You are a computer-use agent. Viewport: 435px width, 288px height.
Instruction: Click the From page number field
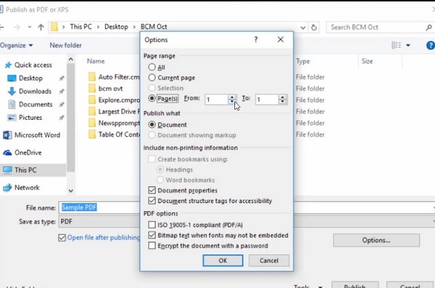click(217, 99)
